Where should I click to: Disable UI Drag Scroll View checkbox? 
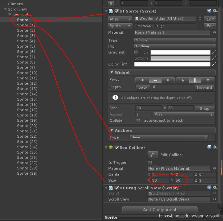point(117,188)
